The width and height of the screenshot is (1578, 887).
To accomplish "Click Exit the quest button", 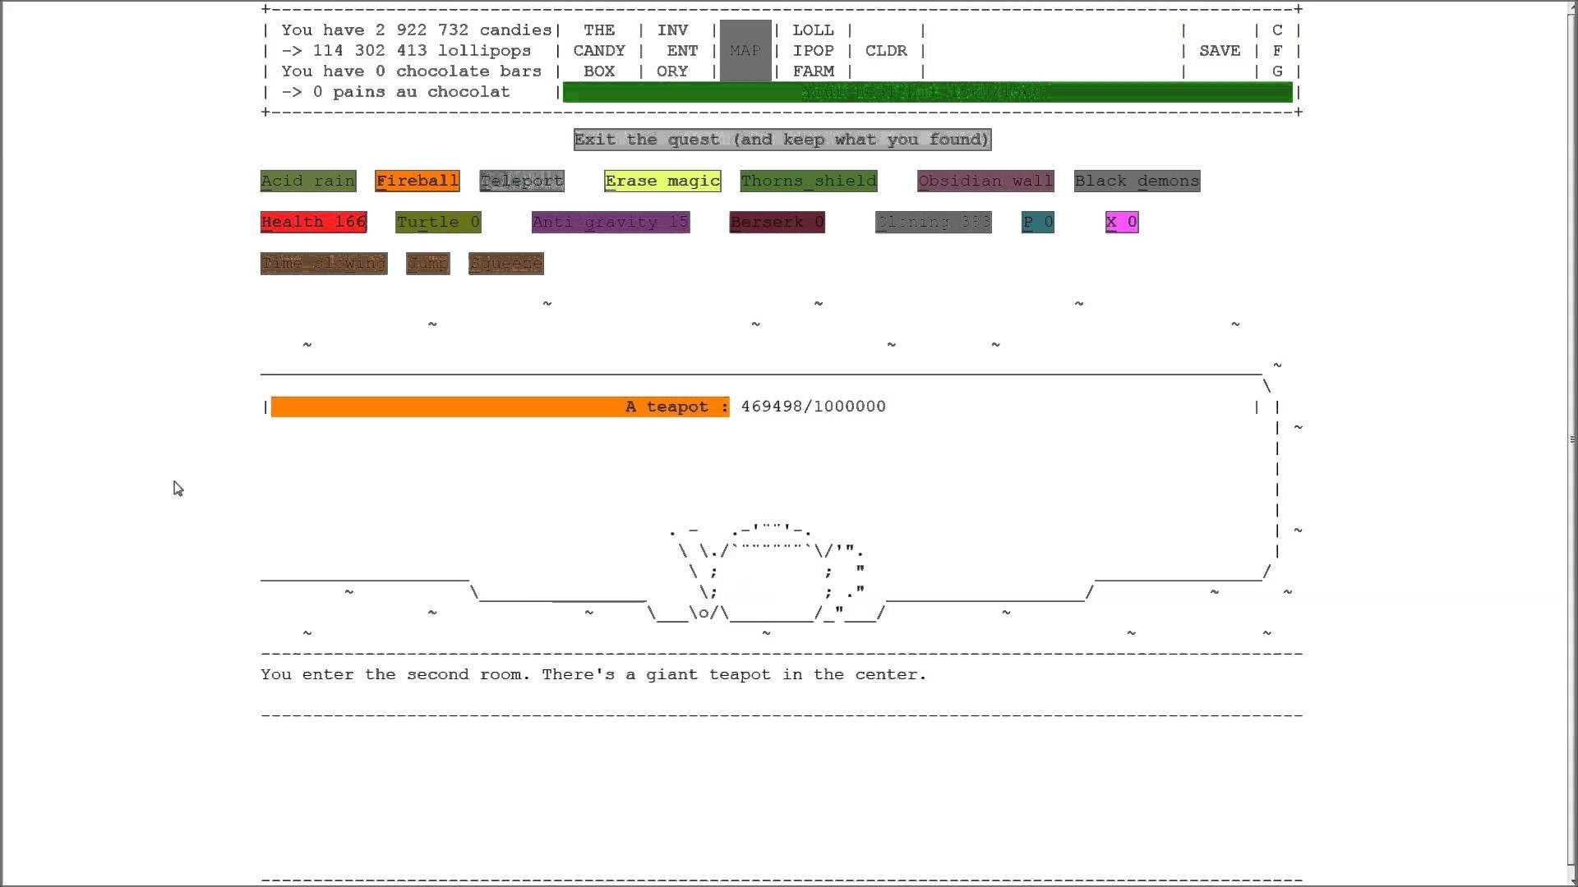I will [x=782, y=140].
